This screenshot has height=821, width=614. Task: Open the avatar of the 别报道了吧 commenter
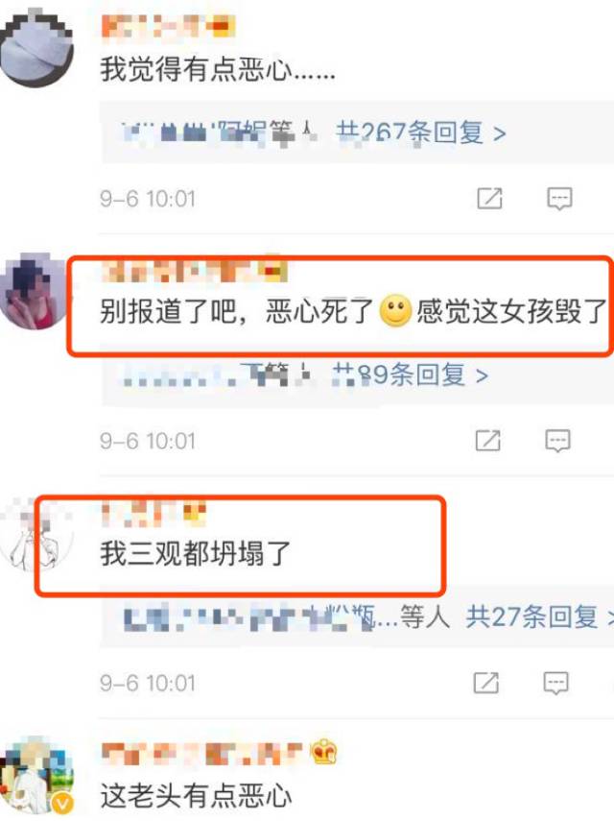[x=34, y=292]
